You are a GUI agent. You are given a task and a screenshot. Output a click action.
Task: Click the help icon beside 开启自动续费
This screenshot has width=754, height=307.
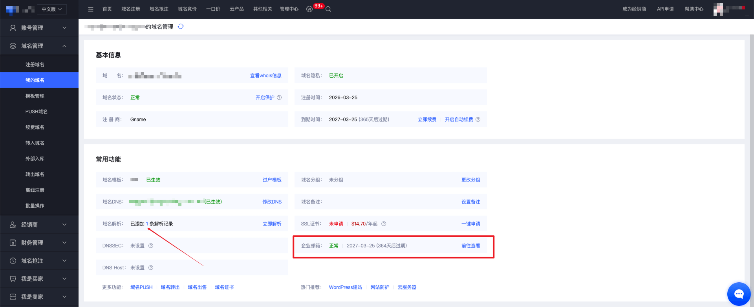[x=478, y=120]
